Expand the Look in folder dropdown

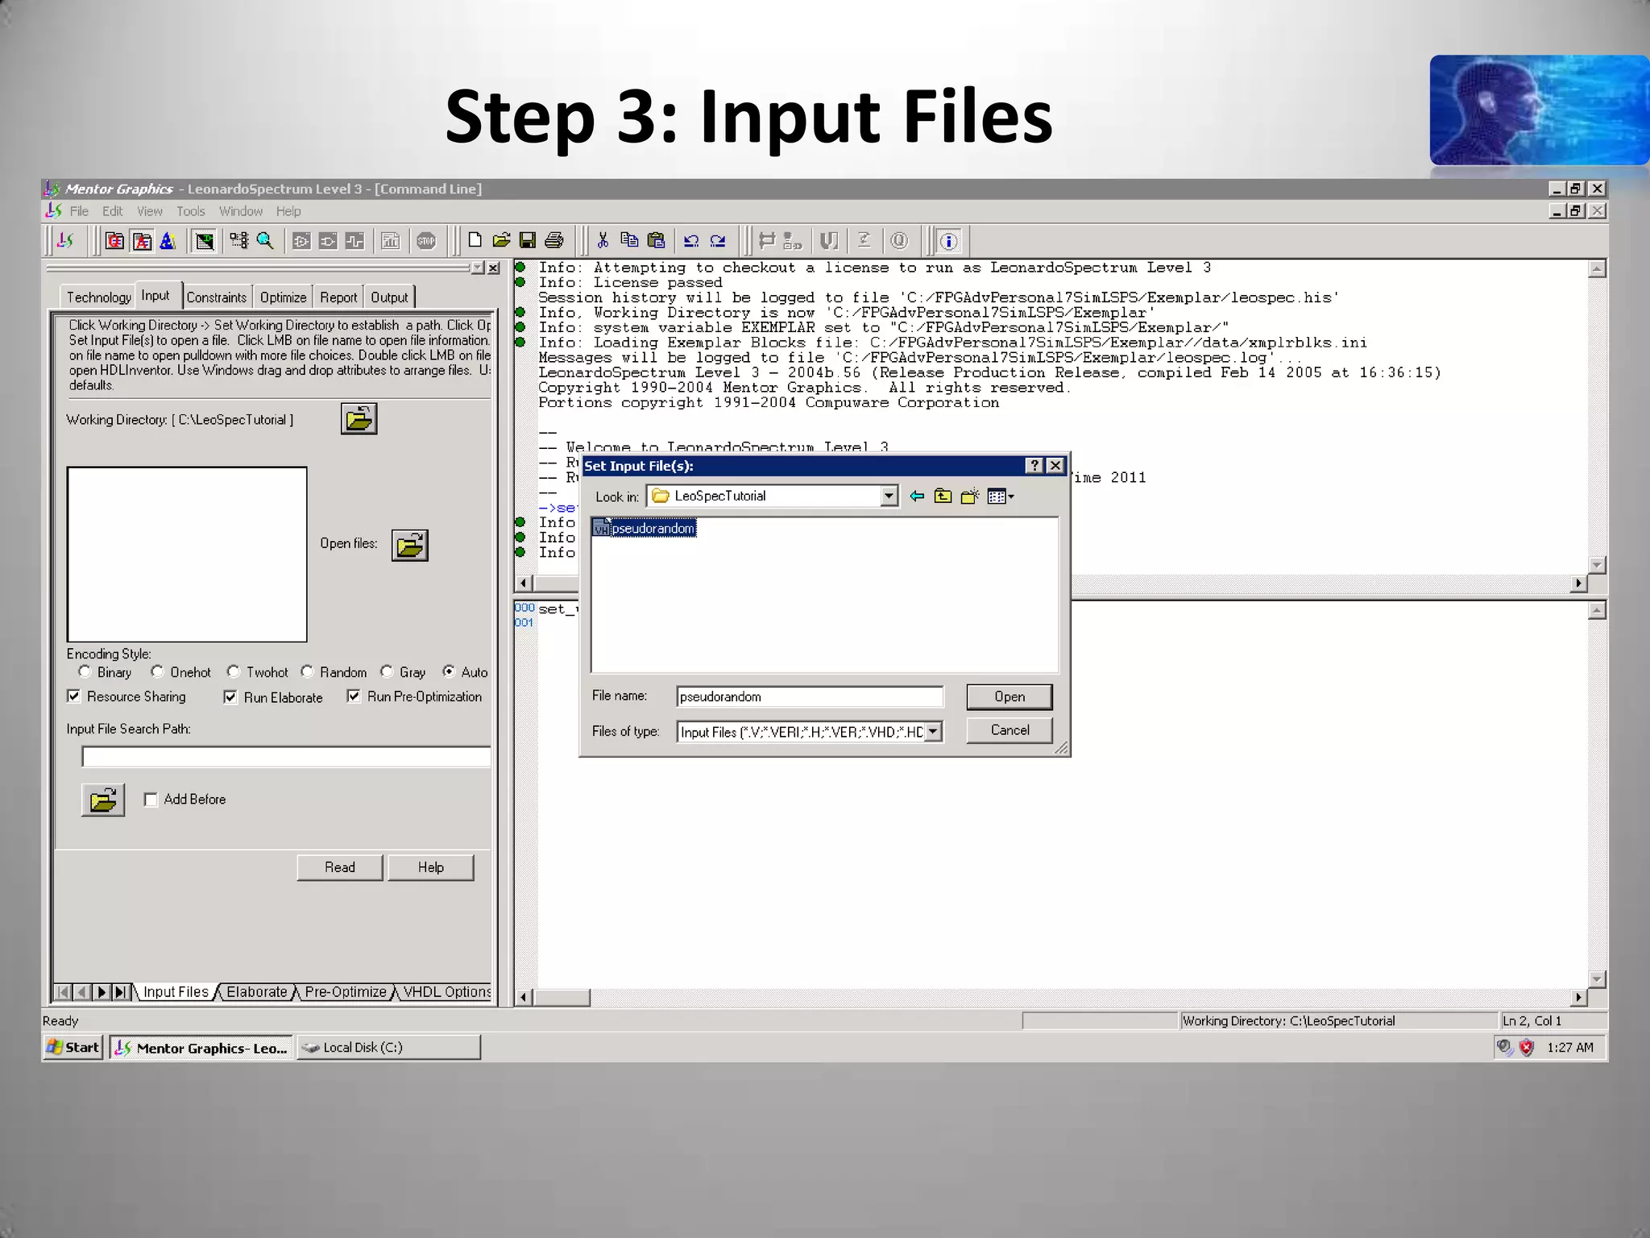pyautogui.click(x=889, y=496)
